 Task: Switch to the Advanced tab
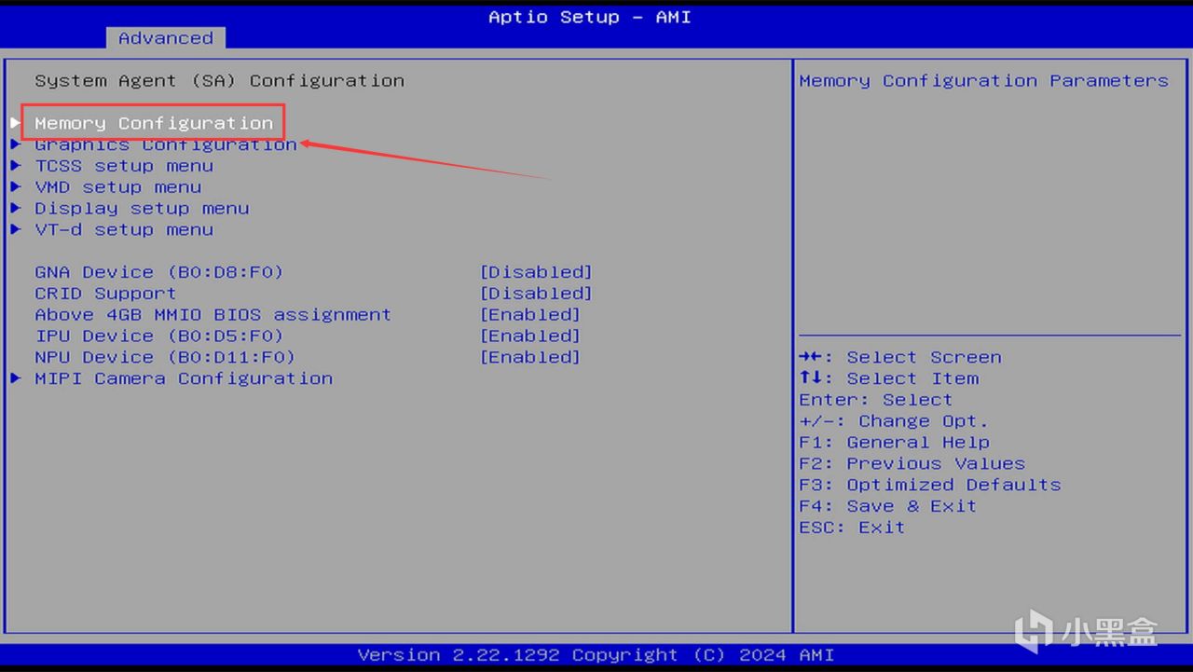pos(166,38)
